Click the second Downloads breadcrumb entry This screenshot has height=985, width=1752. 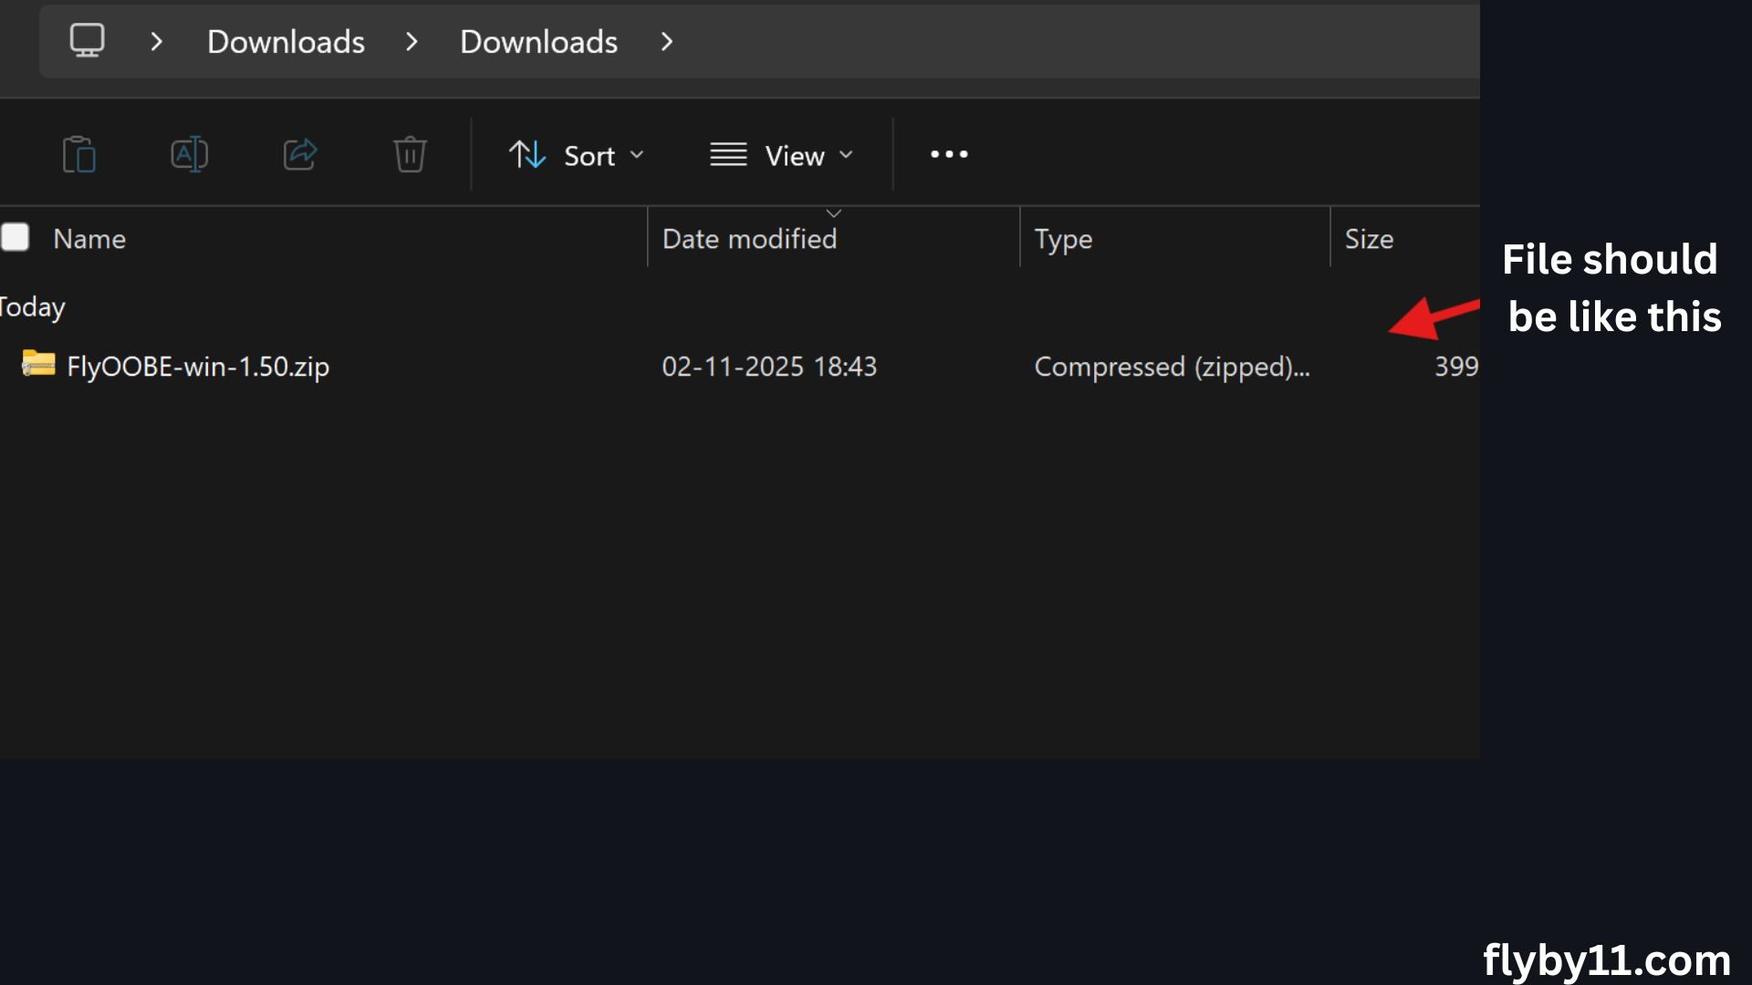click(538, 41)
